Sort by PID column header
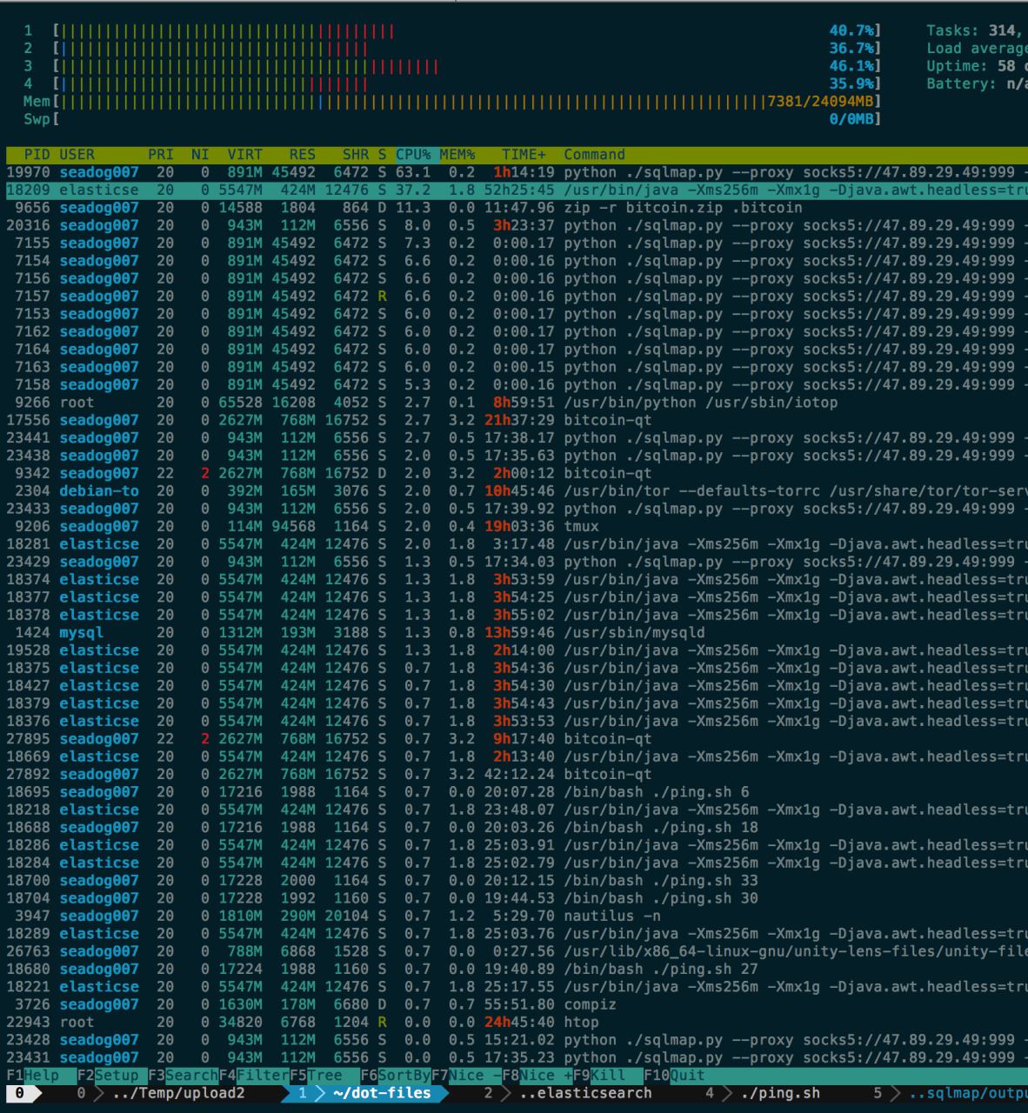1028x1113 pixels. tap(37, 155)
